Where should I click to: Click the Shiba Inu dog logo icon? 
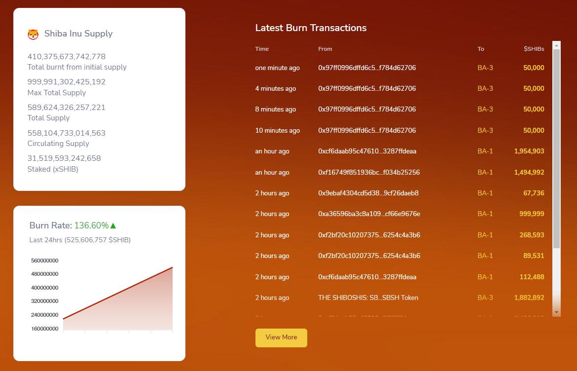(x=33, y=34)
